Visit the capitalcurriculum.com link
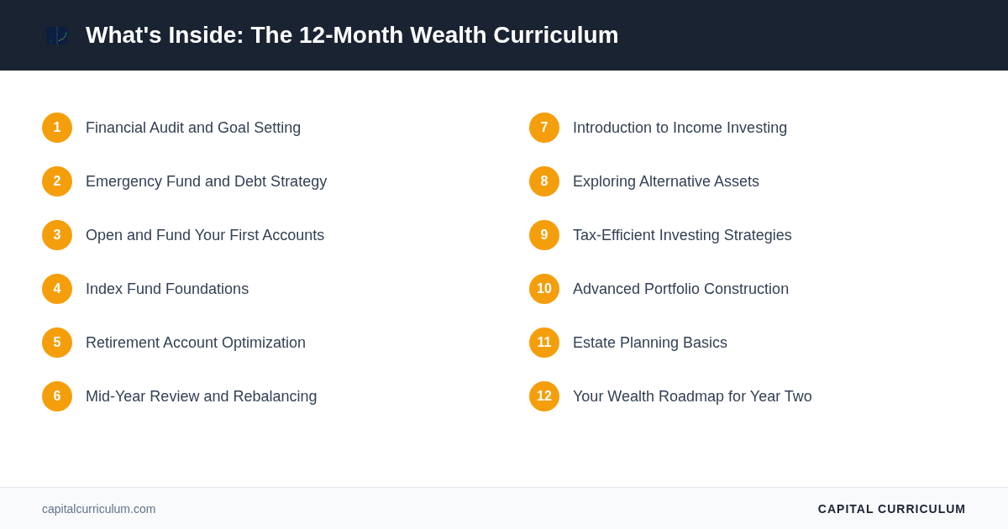Screen dimensions: 1008x529 click(99, 509)
